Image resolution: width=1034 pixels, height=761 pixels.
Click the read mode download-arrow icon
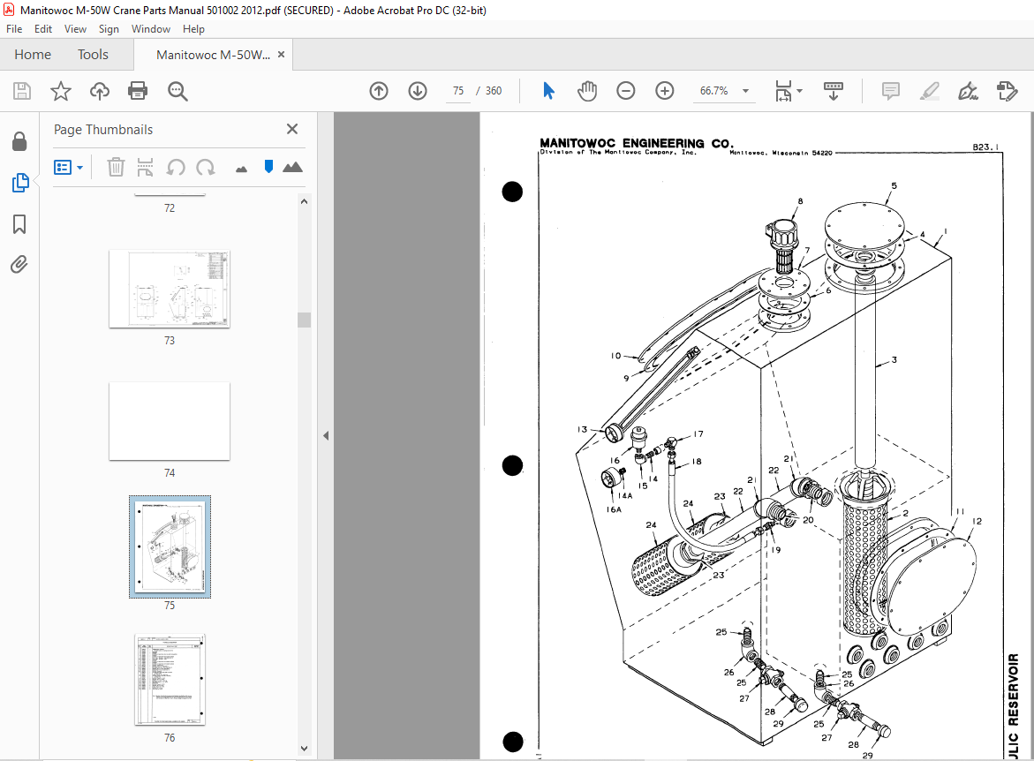(834, 91)
